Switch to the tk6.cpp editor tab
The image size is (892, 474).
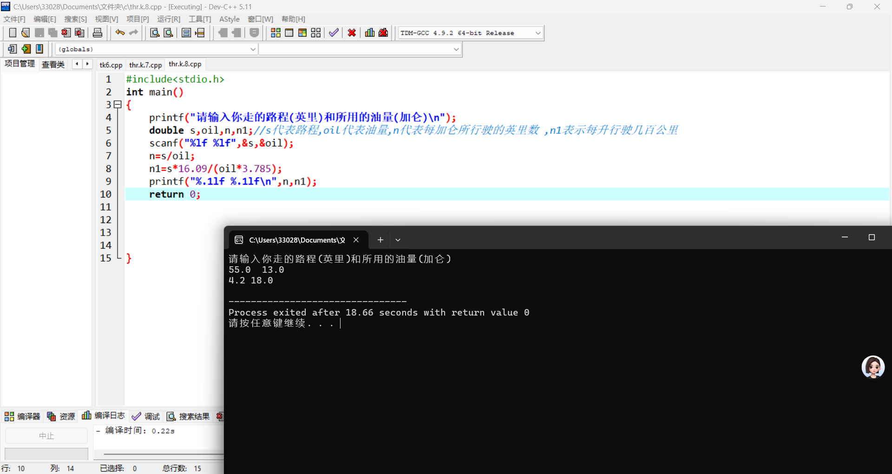pyautogui.click(x=111, y=65)
